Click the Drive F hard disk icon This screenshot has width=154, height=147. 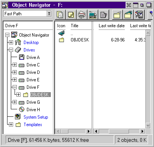click(21, 88)
